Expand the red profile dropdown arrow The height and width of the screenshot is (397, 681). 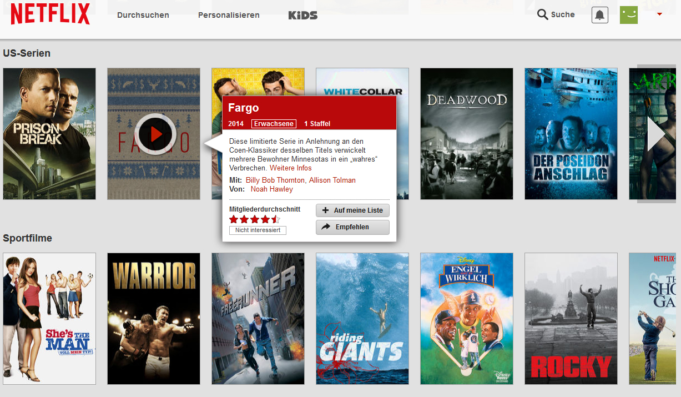[659, 14]
